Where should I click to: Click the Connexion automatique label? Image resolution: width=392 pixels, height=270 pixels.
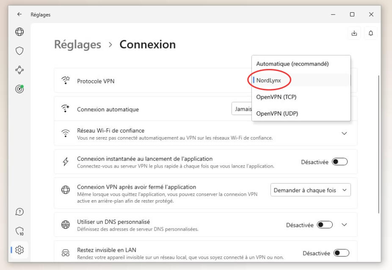click(108, 110)
